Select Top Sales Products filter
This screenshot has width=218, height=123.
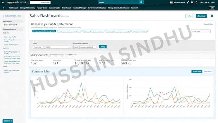point(139,31)
